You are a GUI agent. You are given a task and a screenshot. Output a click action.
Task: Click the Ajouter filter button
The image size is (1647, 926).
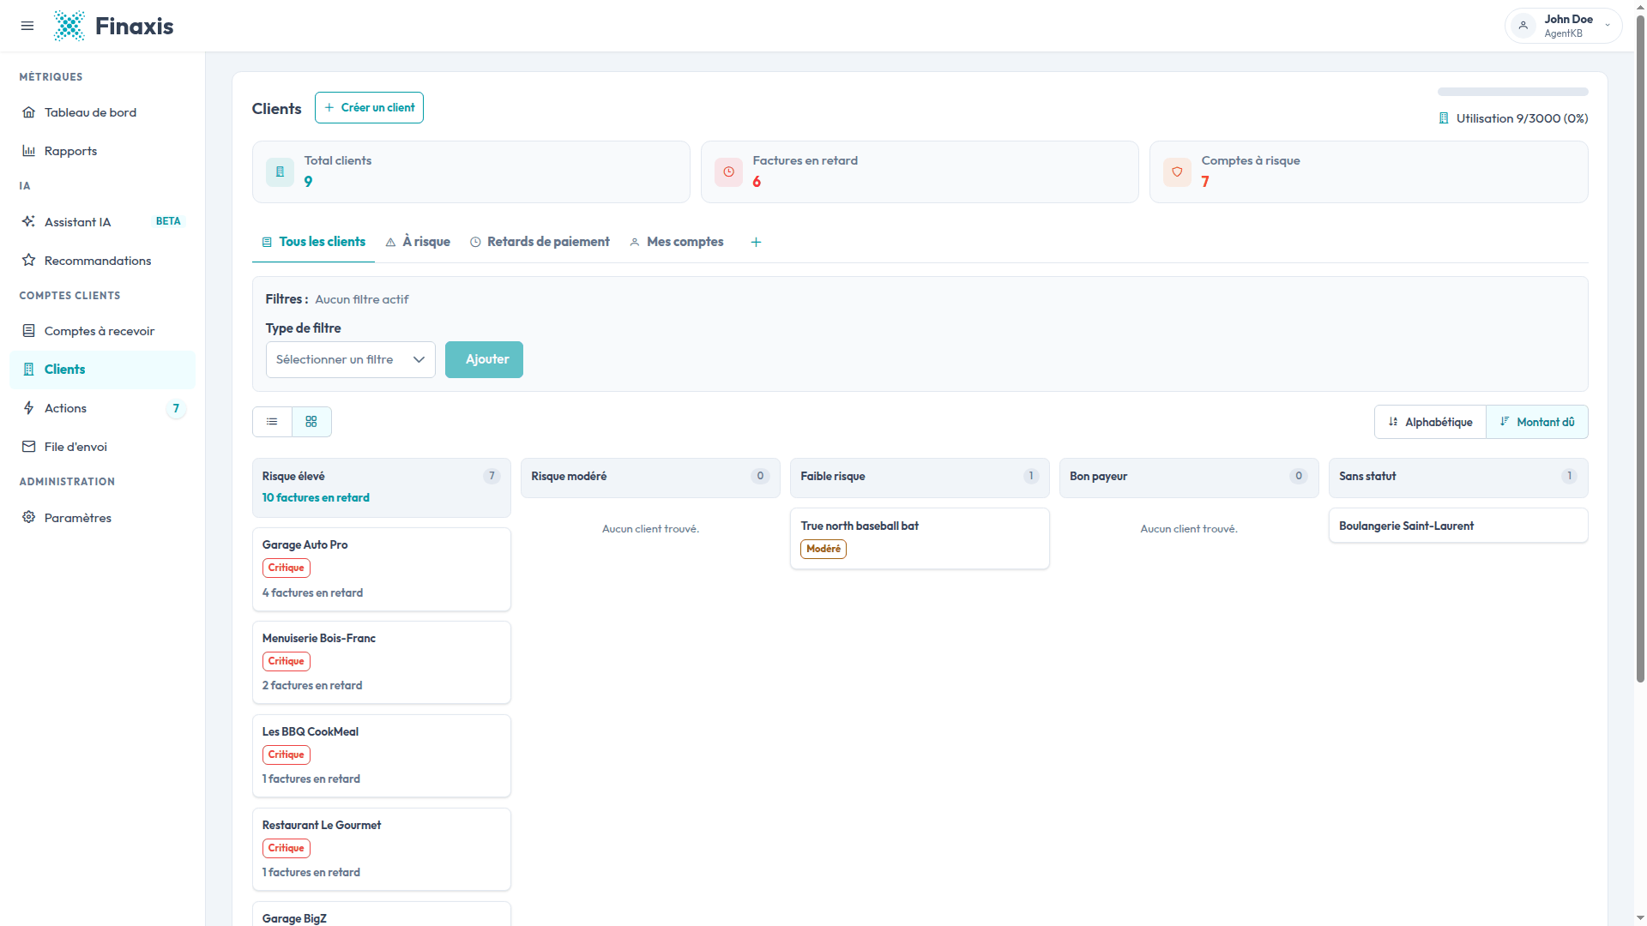click(484, 359)
